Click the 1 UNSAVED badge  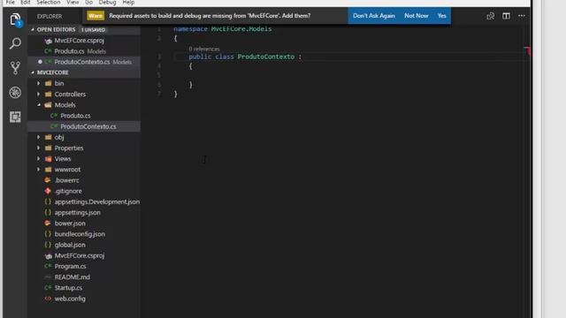coord(93,29)
